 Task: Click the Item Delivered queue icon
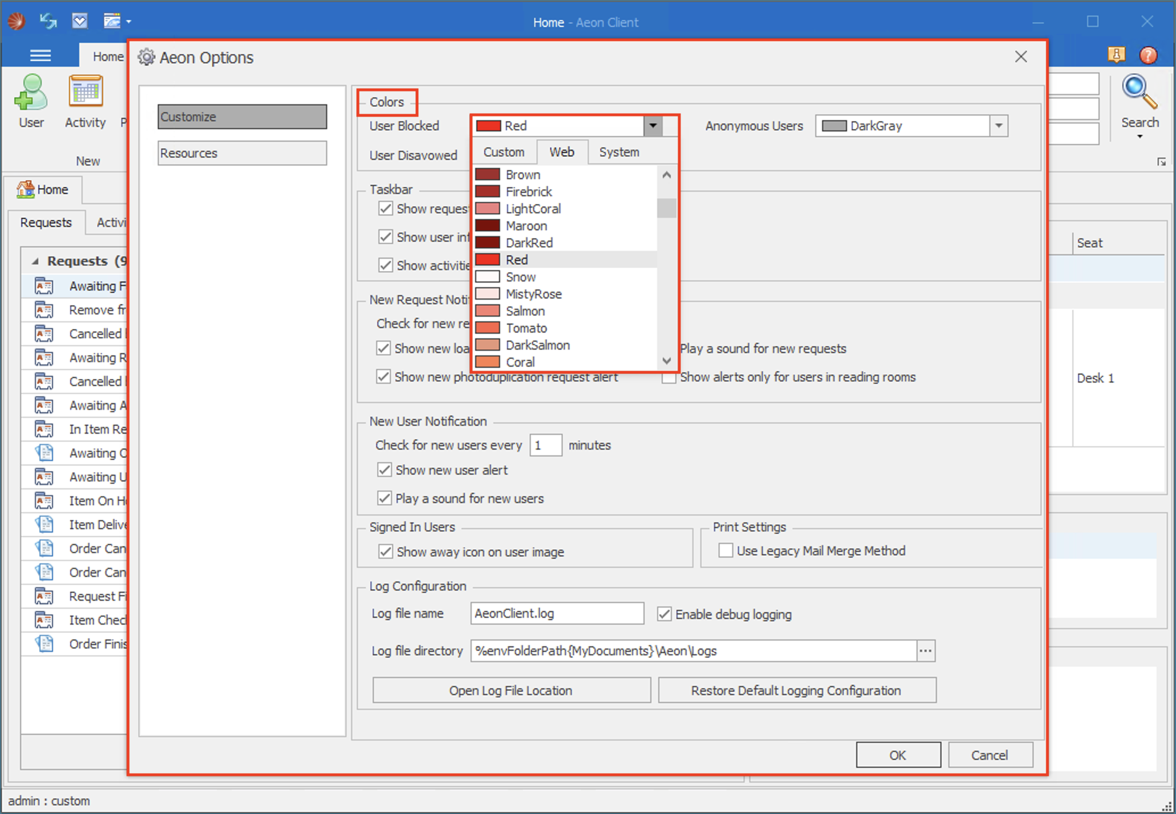[x=44, y=525]
